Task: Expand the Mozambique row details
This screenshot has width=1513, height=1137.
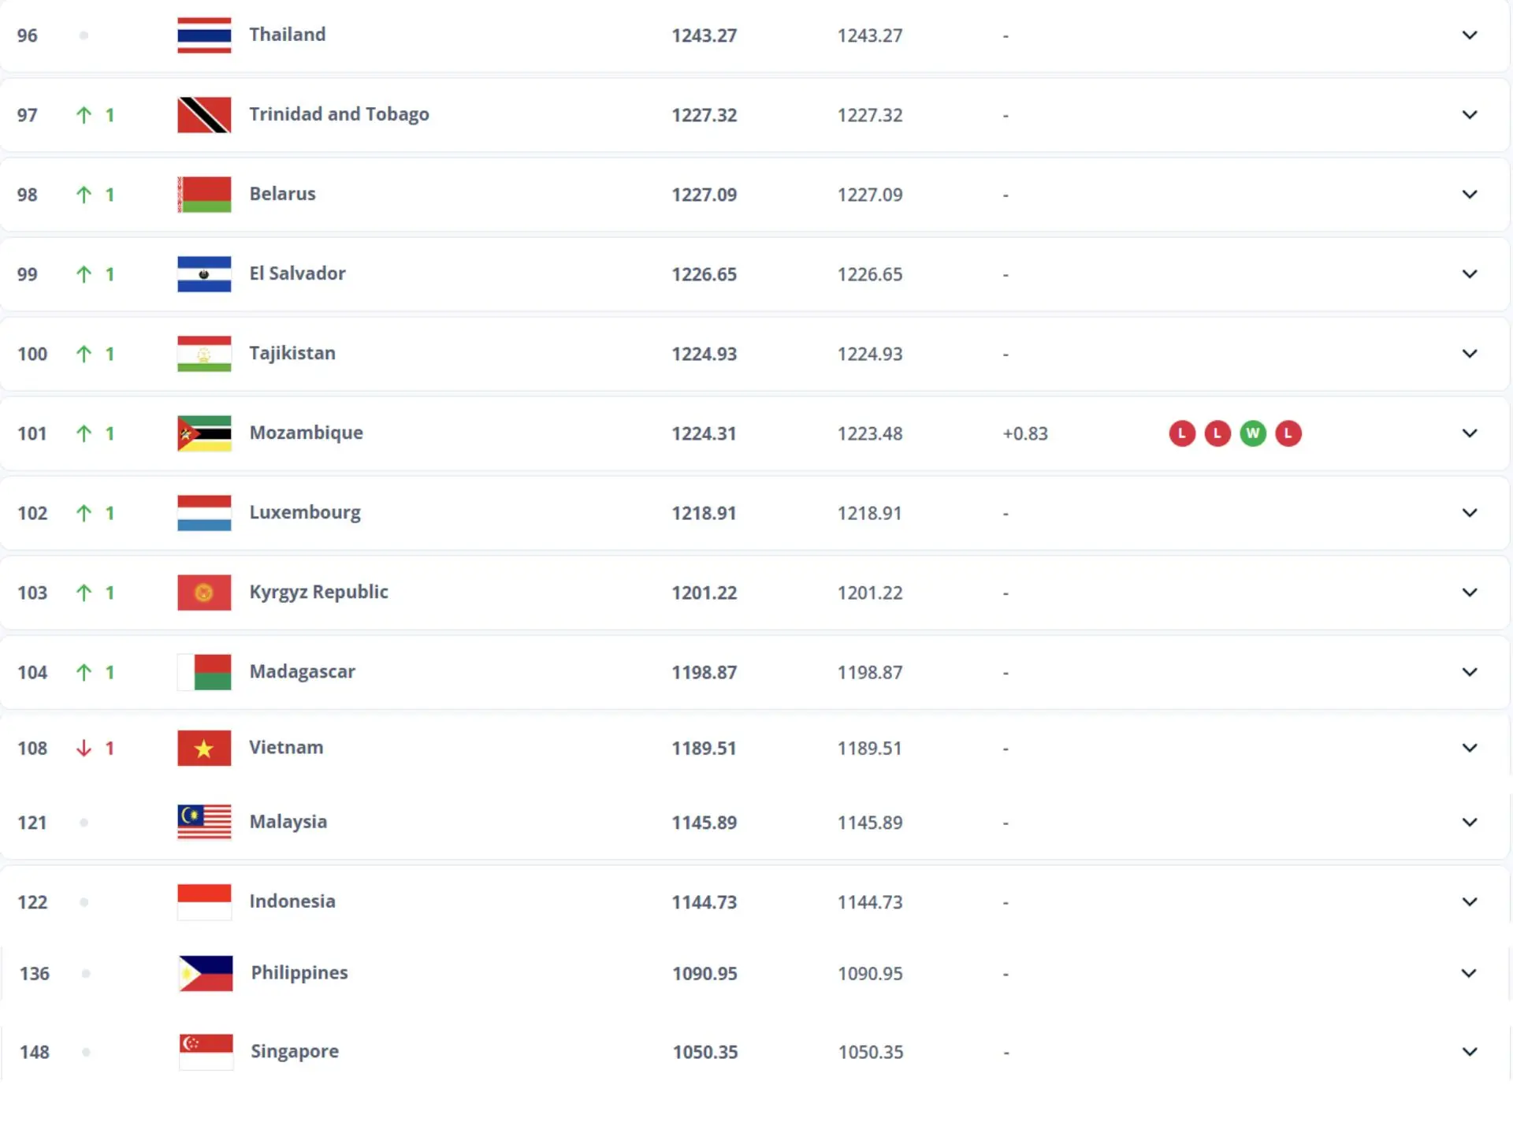Action: point(1469,433)
